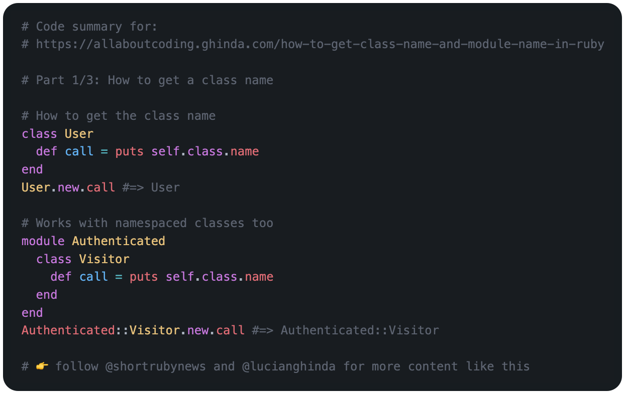Click the 'Part 1/3' comment line

pos(147,80)
